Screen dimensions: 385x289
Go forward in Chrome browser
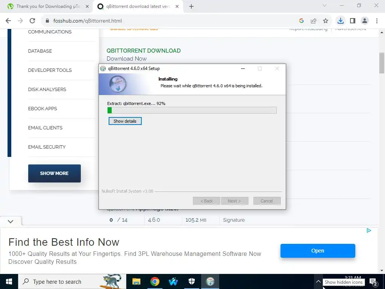20,21
